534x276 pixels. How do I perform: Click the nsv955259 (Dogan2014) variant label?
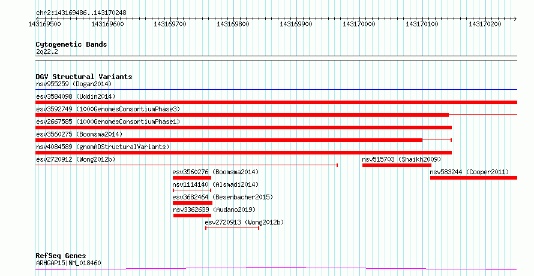pos(74,84)
